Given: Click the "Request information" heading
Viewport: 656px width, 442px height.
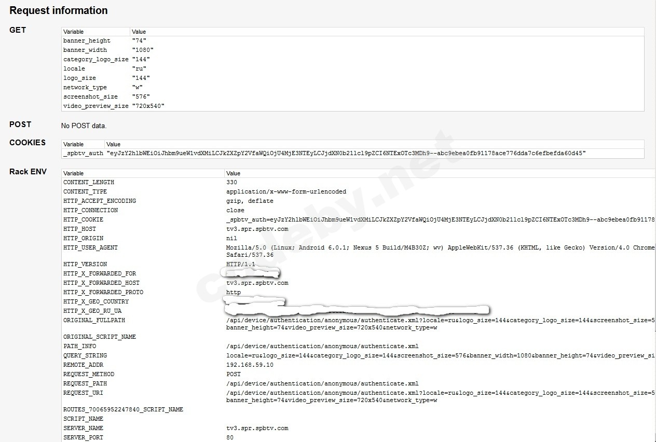Looking at the screenshot, I should pos(59,10).
